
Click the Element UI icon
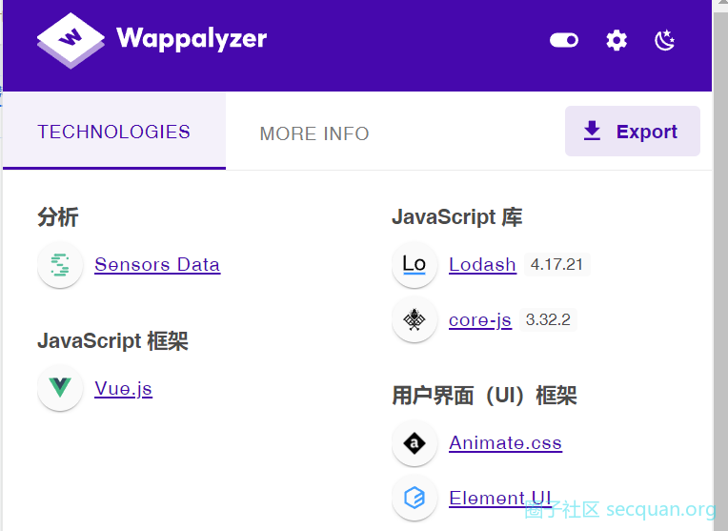point(415,498)
